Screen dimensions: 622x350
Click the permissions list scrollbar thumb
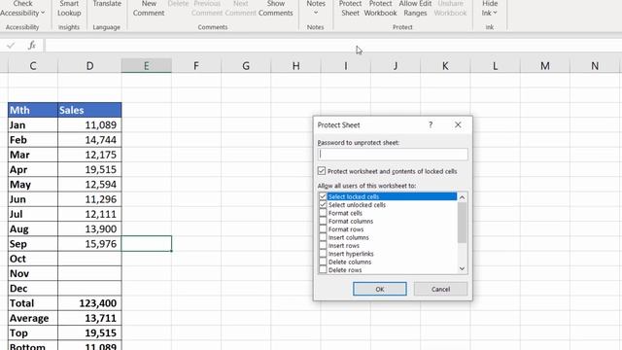pos(462,223)
